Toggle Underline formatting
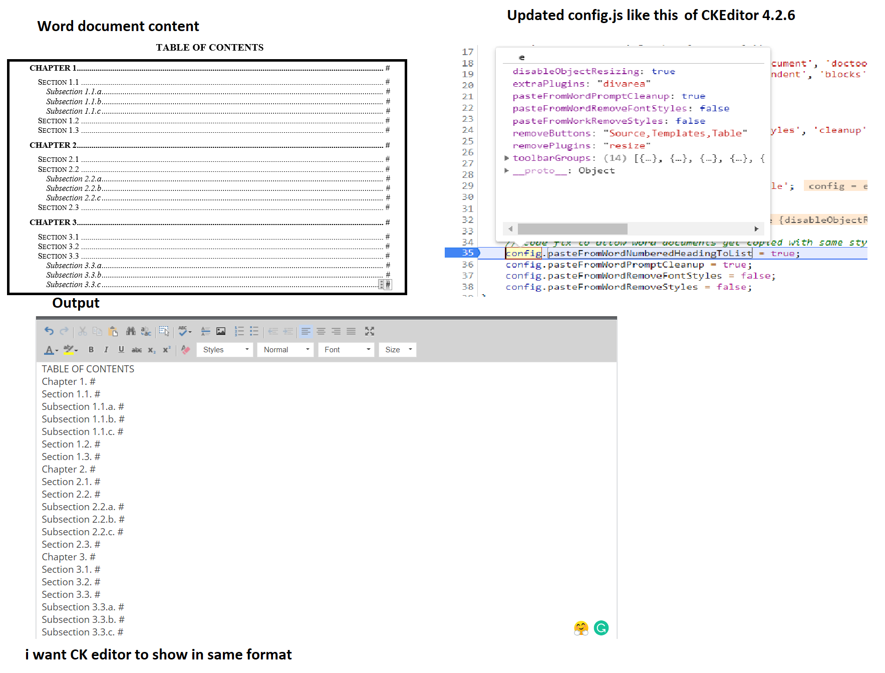885x673 pixels. coord(121,350)
